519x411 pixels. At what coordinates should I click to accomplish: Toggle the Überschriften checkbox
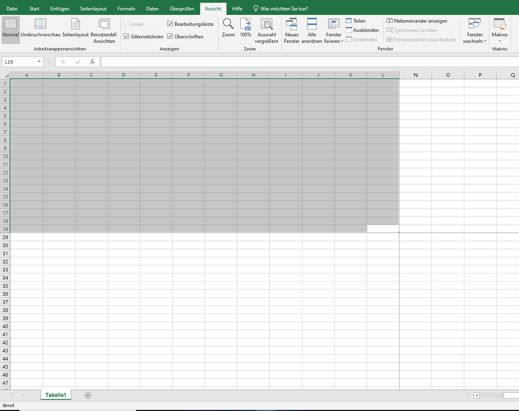pyautogui.click(x=170, y=36)
